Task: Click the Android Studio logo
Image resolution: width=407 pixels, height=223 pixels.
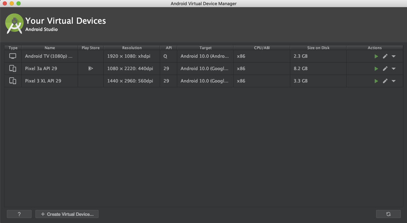Action: tap(14, 24)
